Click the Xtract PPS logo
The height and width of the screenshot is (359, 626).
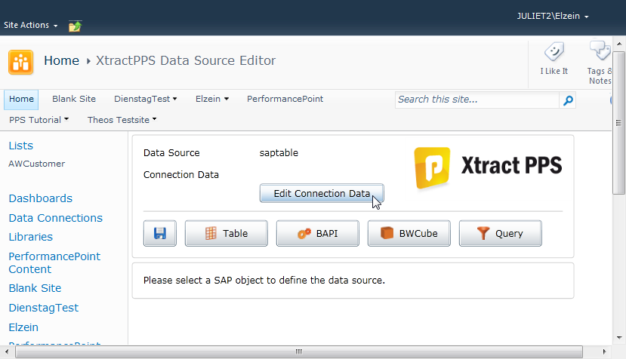tap(489, 167)
